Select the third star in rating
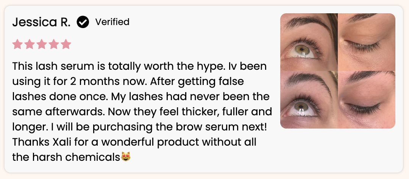Image resolution: width=409 pixels, height=179 pixels. point(42,44)
